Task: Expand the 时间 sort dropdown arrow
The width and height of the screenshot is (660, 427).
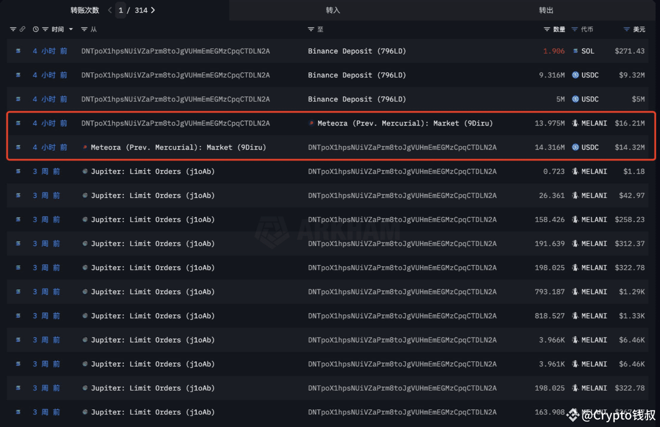Action: (71, 29)
